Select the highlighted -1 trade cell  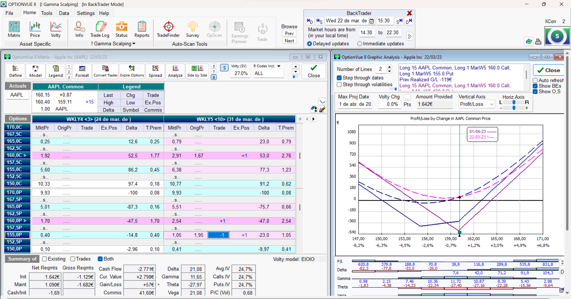click(219, 235)
